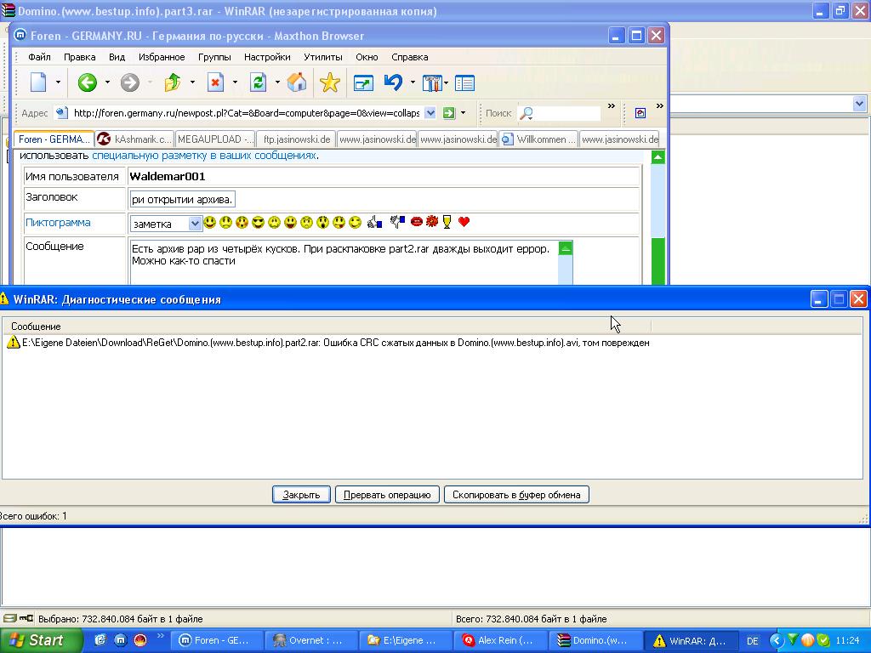
Task: Click the Поиск search field in Maxthon
Action: [x=559, y=113]
